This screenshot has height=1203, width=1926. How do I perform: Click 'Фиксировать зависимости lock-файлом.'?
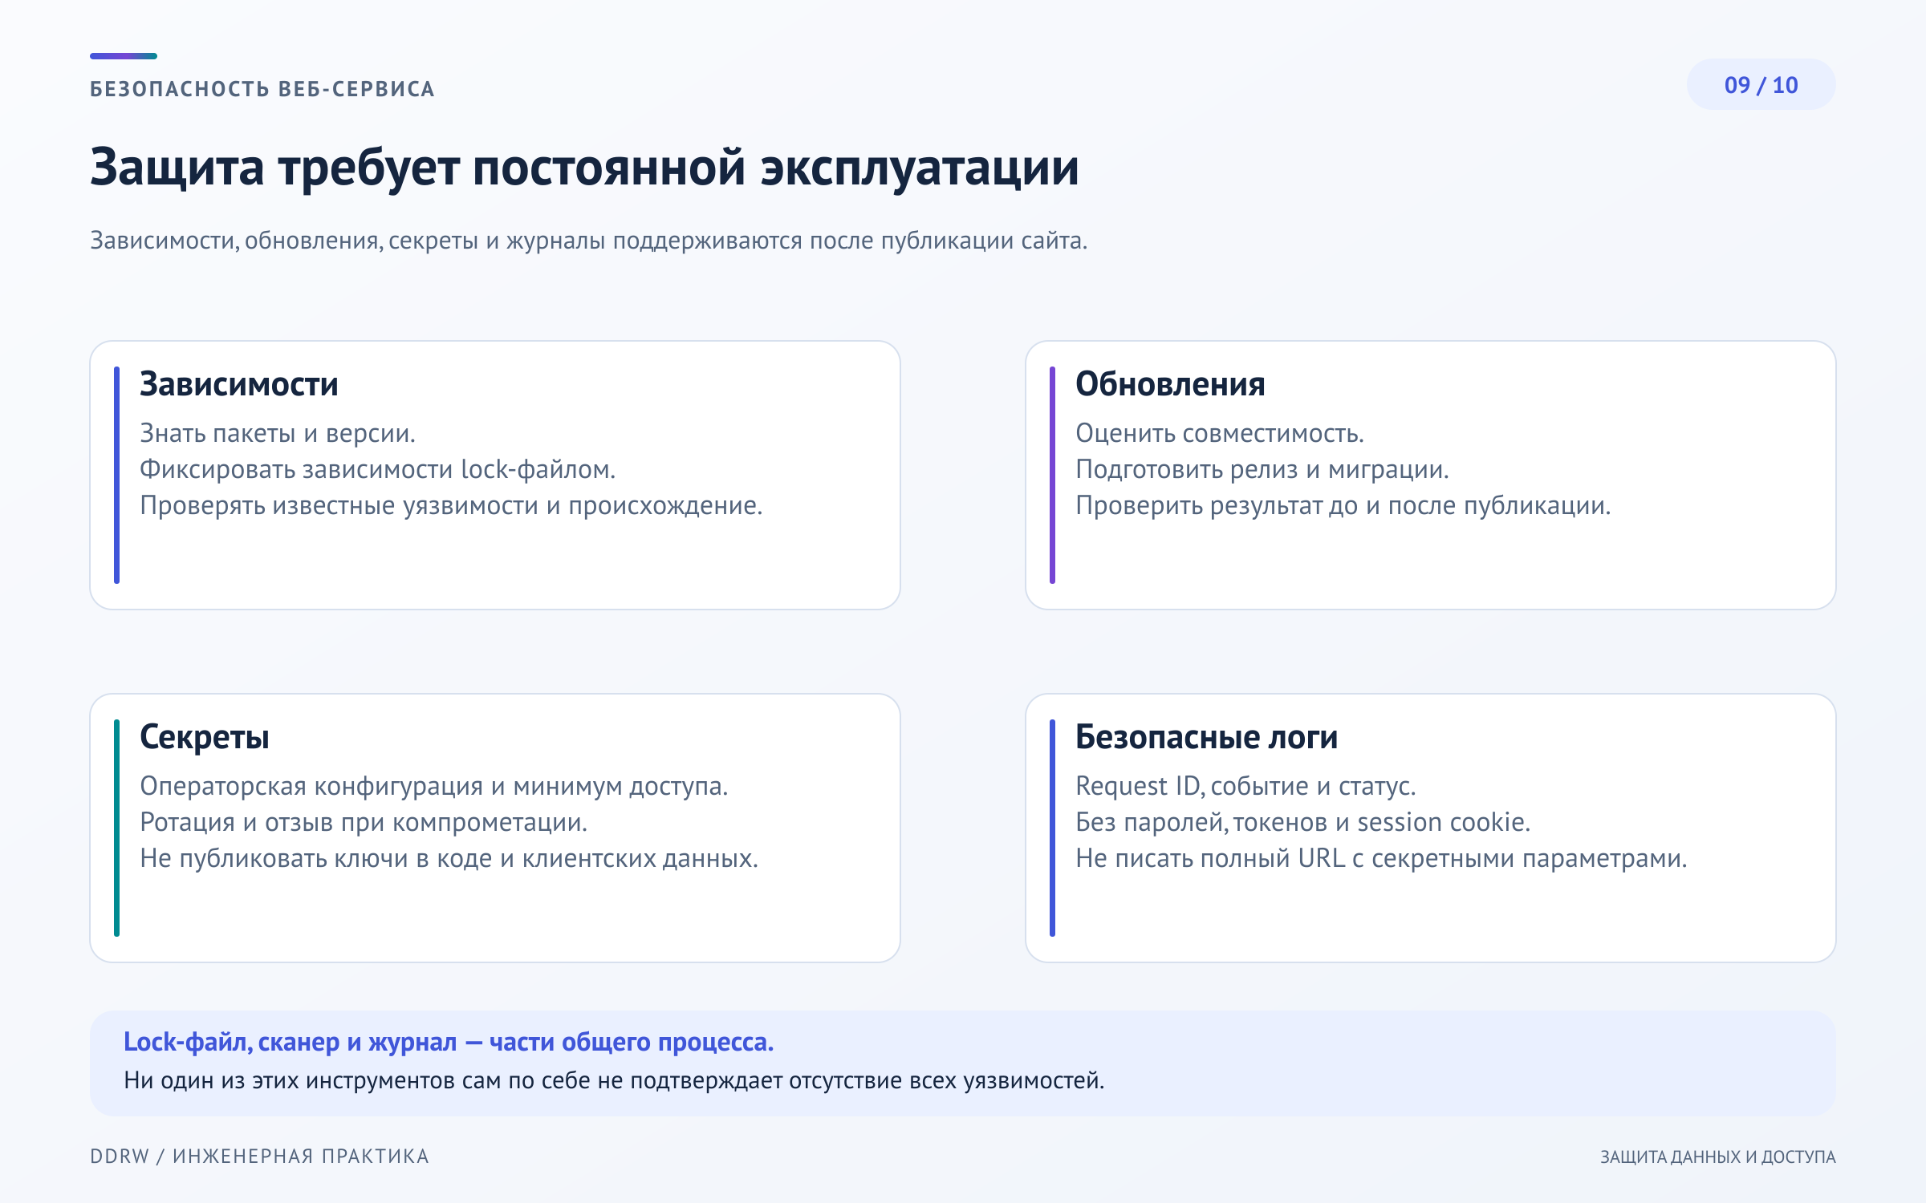click(x=378, y=469)
